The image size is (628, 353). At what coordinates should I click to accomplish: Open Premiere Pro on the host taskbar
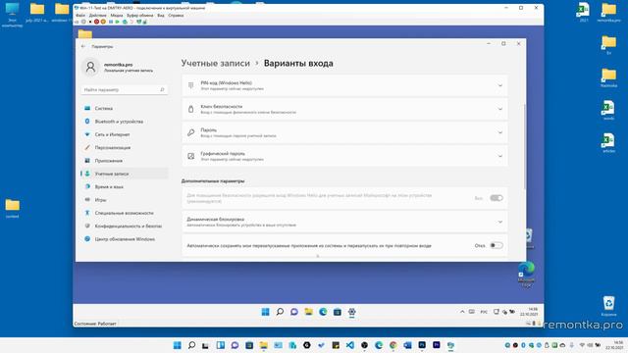(x=436, y=345)
